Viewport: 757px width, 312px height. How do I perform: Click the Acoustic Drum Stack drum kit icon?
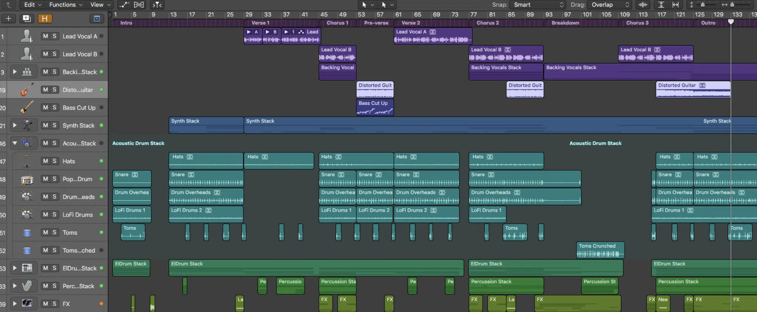pyautogui.click(x=27, y=143)
